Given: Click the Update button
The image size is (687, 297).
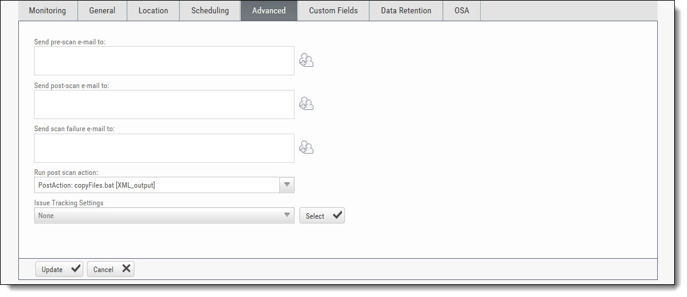Looking at the screenshot, I should click(59, 269).
